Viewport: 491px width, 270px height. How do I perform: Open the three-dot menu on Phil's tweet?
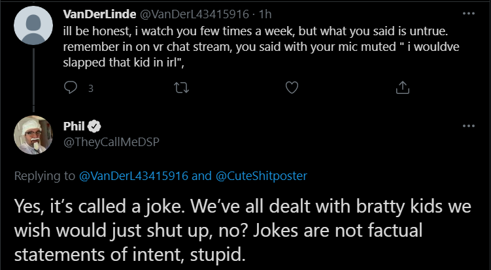click(x=469, y=126)
